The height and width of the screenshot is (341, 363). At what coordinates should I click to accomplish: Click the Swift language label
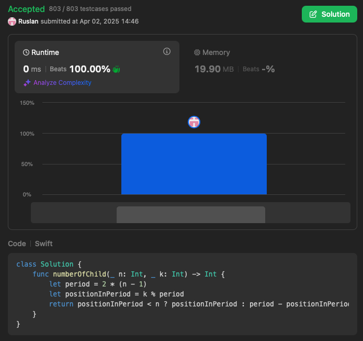[x=44, y=244]
